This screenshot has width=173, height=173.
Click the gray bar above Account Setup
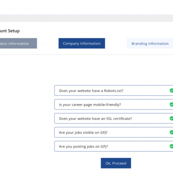tap(86, 18)
